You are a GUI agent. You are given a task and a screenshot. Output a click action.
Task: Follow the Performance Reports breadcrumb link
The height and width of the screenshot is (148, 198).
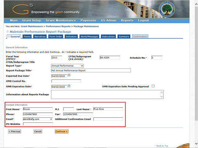tap(58, 27)
